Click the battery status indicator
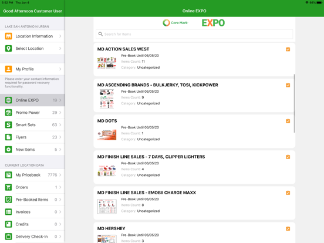Image resolution: width=324 pixels, height=243 pixels. tap(319, 2)
